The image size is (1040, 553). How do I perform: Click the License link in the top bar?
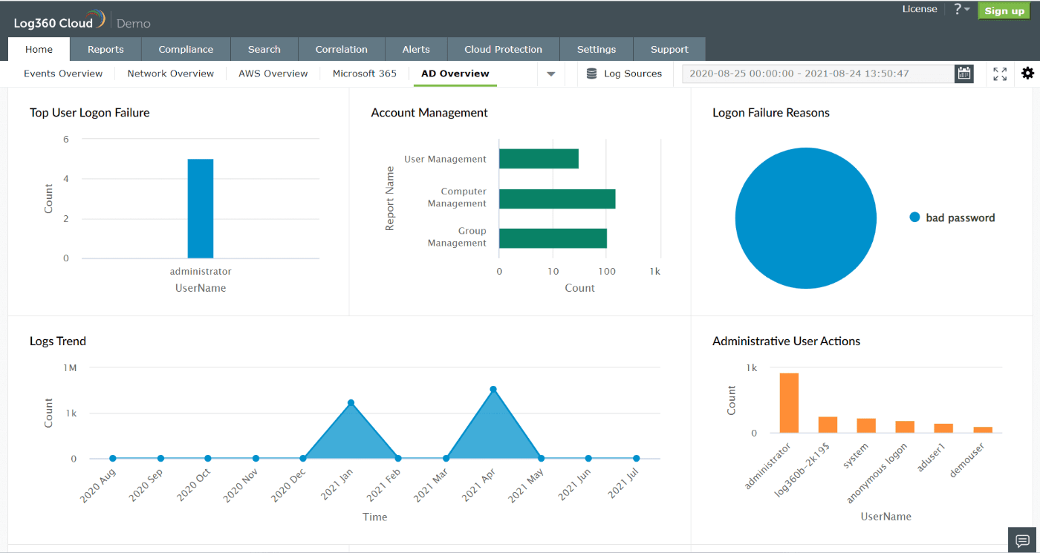tap(920, 9)
